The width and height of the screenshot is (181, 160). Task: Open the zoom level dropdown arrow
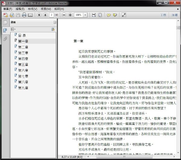pyautogui.click(x=85, y=15)
